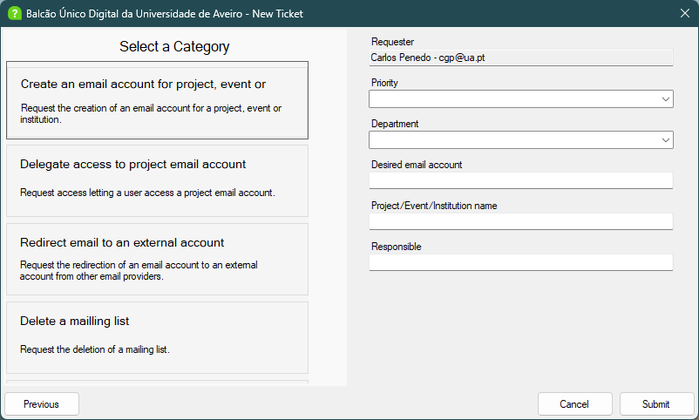
Task: Select Redirect email to an external account
Action: coord(157,259)
